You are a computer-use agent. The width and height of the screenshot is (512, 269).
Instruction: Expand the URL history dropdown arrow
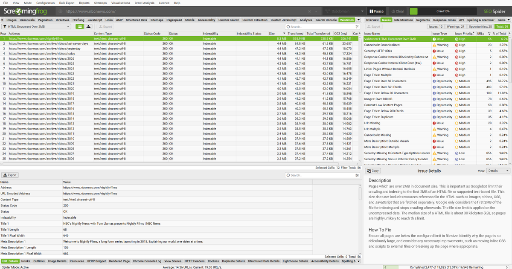pos(316,12)
